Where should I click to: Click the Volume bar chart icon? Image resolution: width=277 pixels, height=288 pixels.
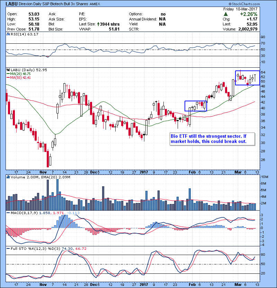[8, 177]
